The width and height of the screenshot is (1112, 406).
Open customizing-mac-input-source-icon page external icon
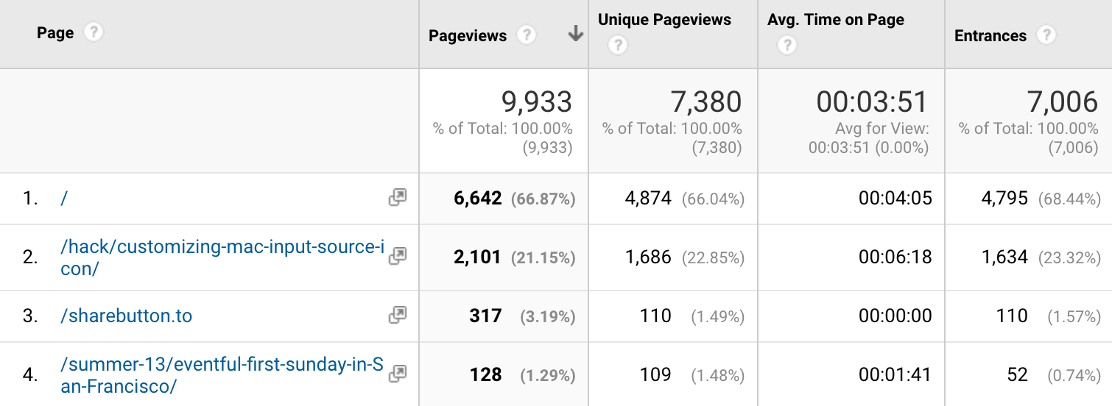(397, 256)
